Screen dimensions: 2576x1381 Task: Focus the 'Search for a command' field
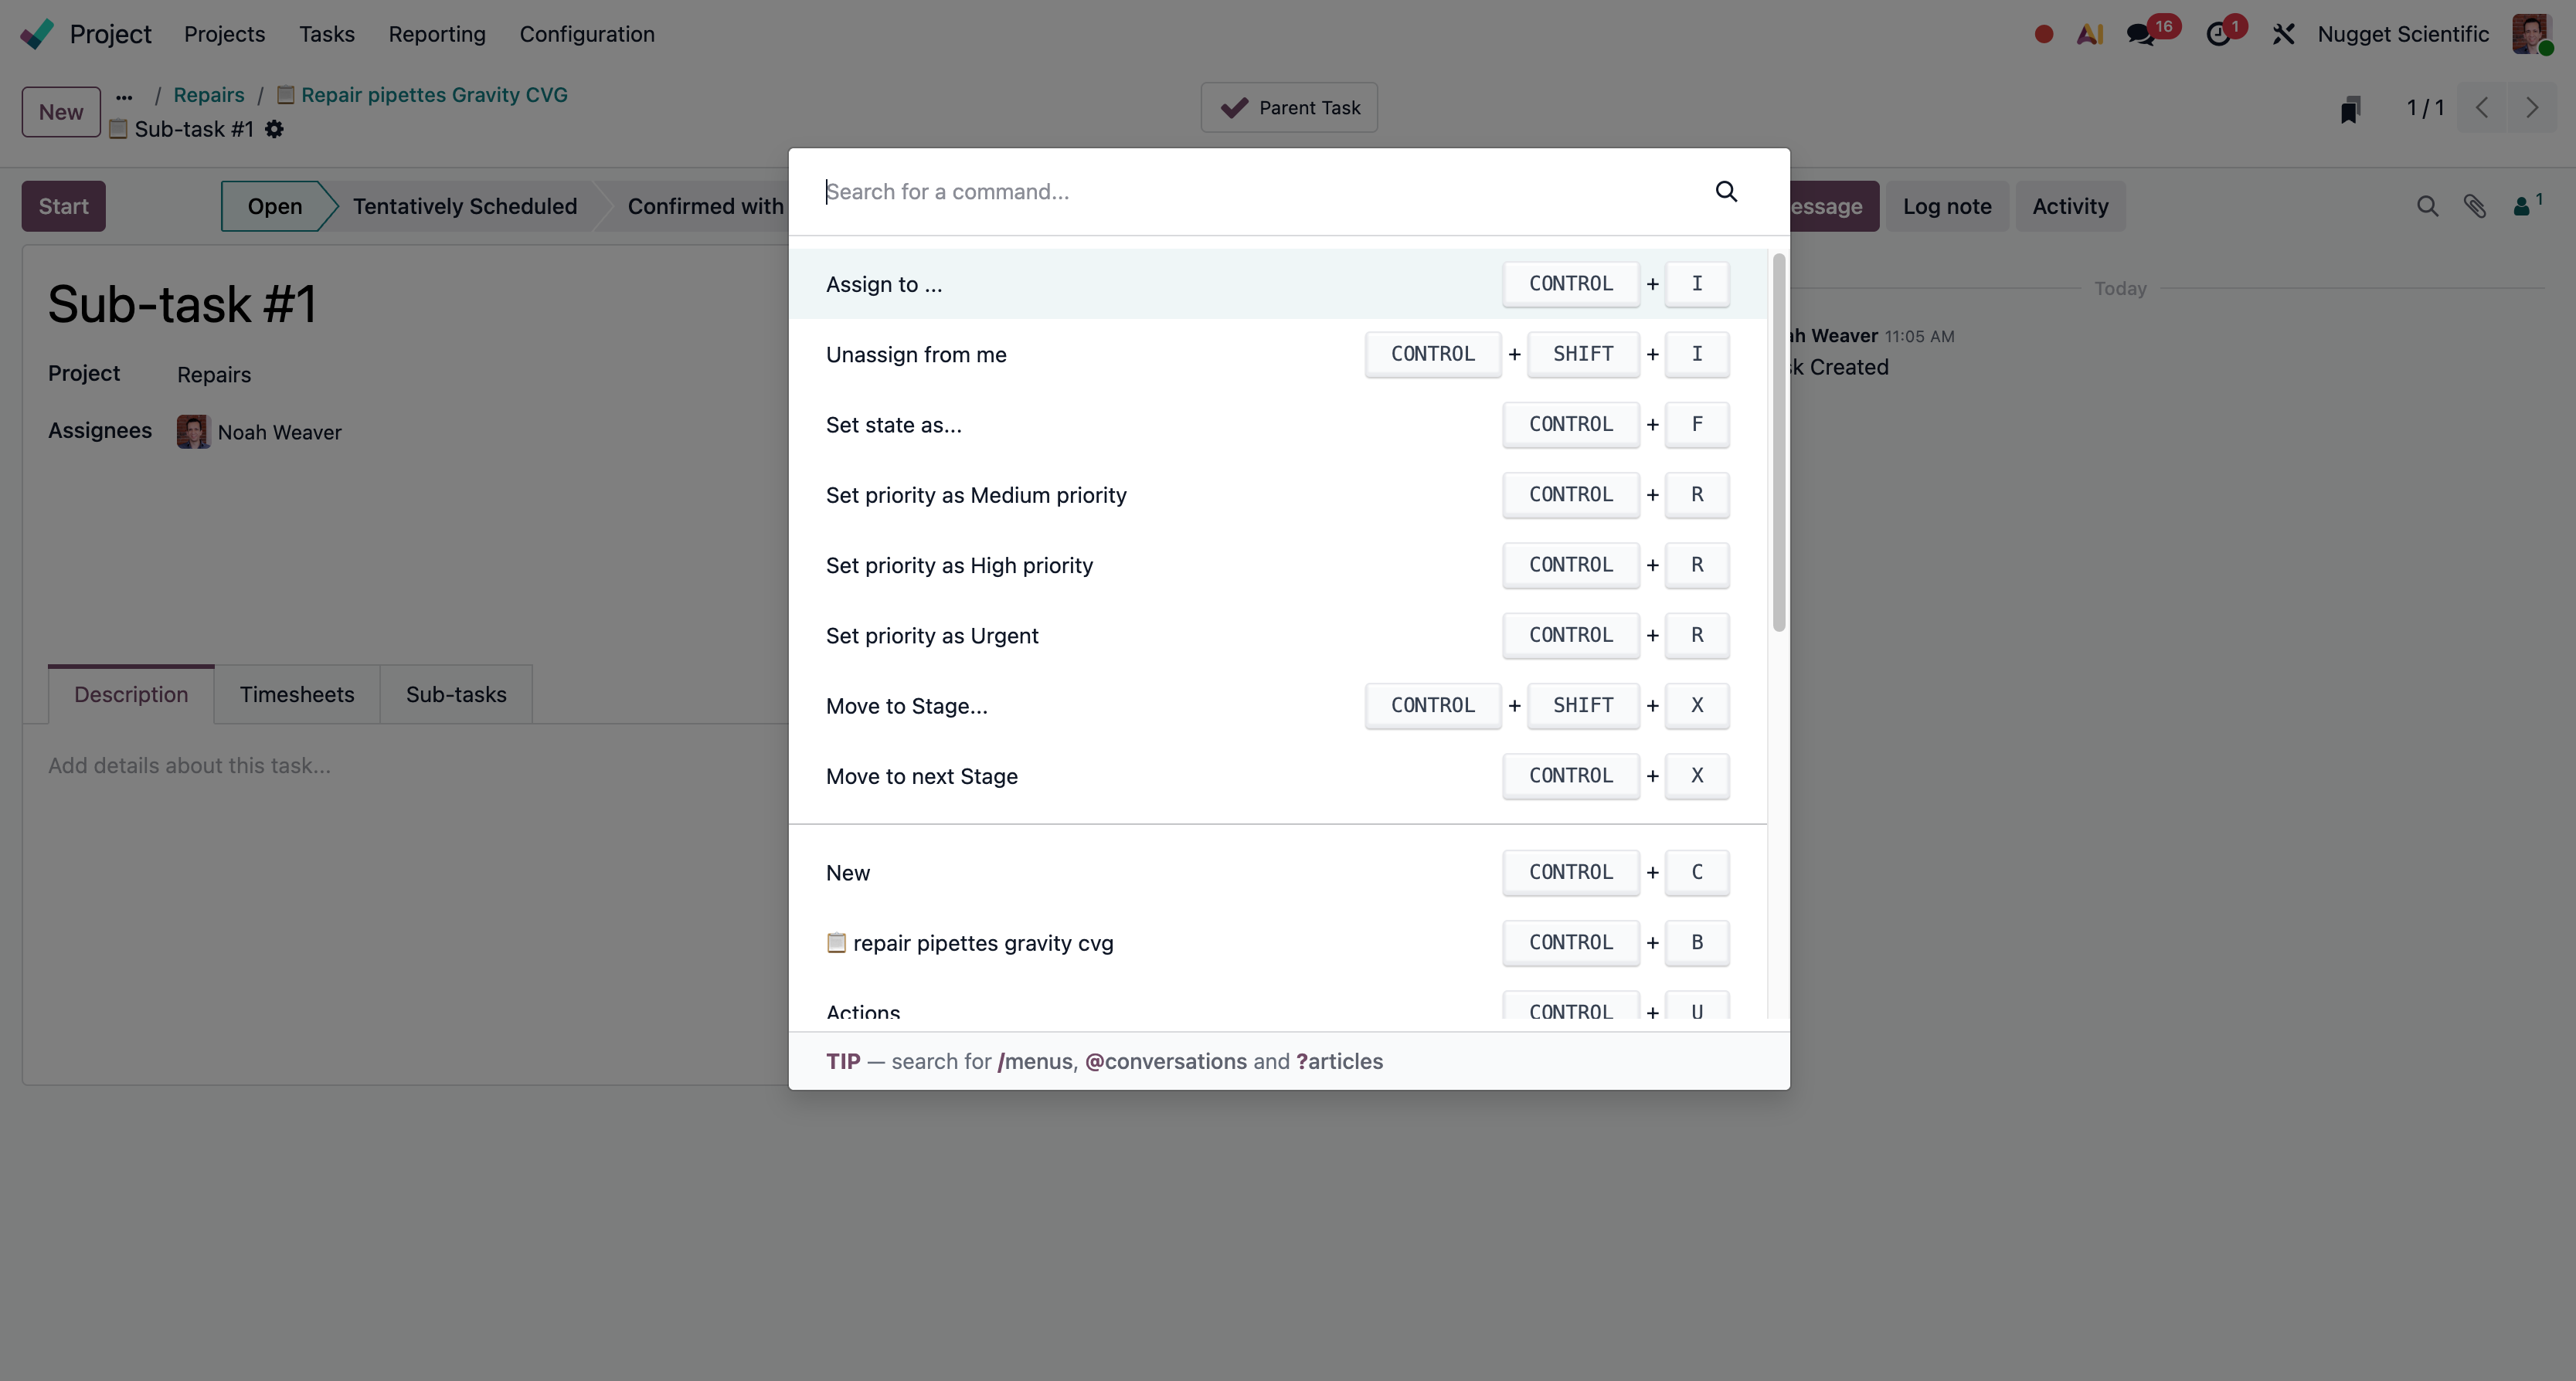click(1260, 191)
